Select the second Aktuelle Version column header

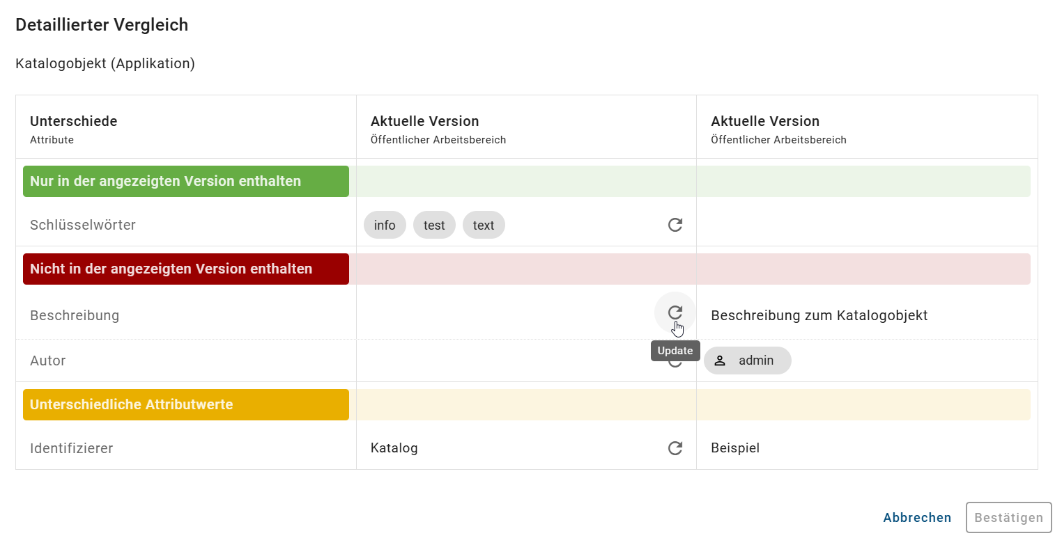pyautogui.click(x=764, y=121)
